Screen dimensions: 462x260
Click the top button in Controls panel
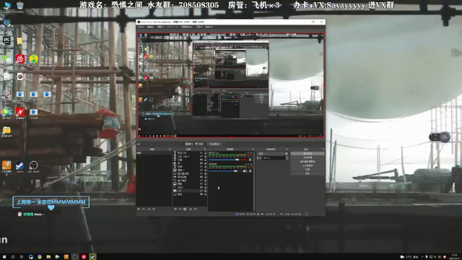[x=308, y=154]
